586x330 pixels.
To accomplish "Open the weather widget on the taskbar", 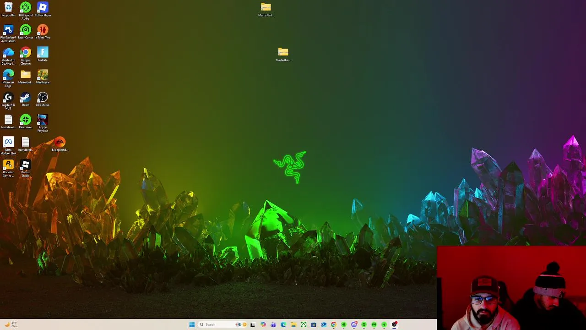I will [x=11, y=324].
